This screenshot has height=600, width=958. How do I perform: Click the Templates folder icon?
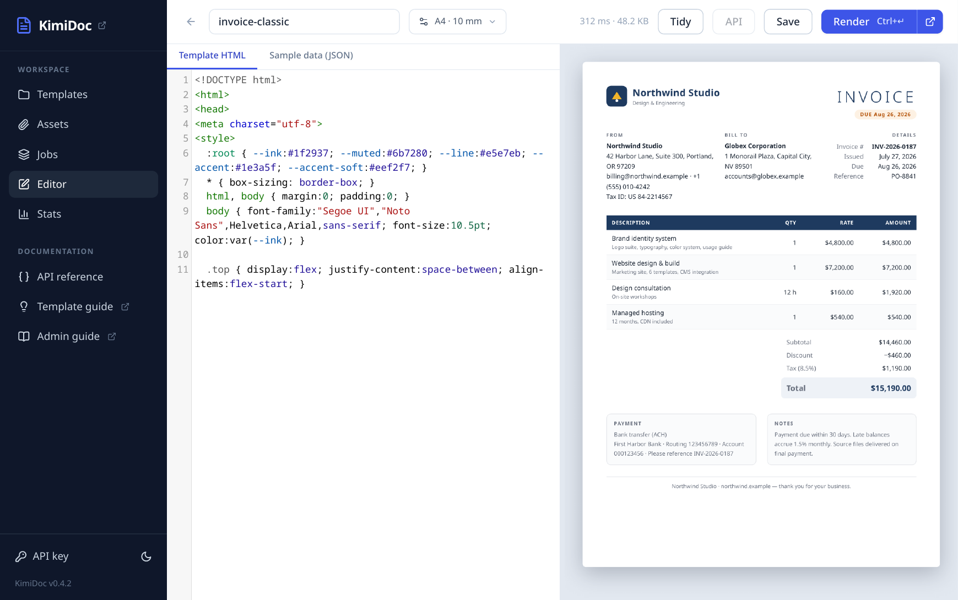pos(24,94)
